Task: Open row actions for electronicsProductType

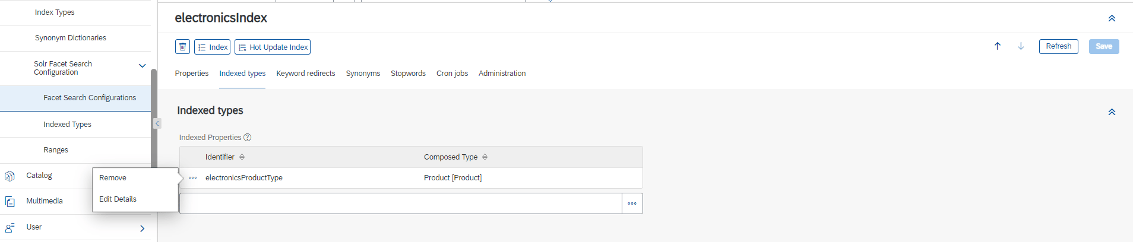Action: point(193,178)
